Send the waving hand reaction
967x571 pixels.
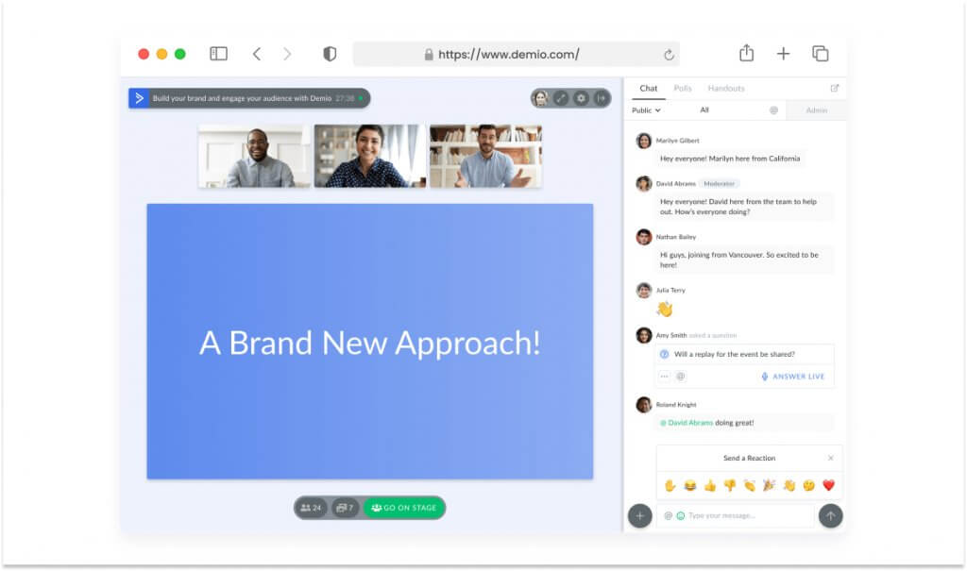[789, 486]
